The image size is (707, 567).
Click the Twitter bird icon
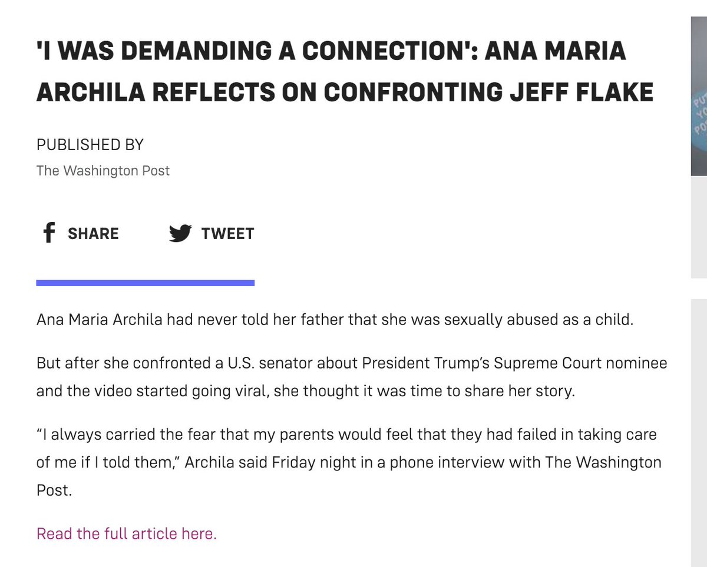[180, 233]
